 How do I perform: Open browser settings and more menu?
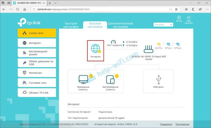pos(207,9)
